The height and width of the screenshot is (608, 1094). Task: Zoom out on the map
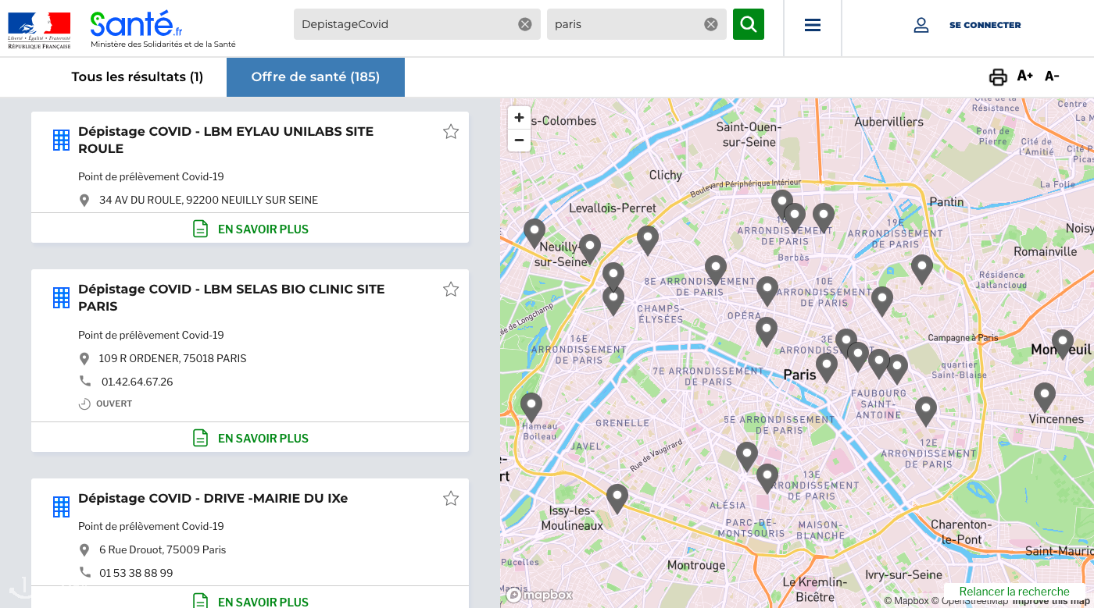[x=519, y=140]
